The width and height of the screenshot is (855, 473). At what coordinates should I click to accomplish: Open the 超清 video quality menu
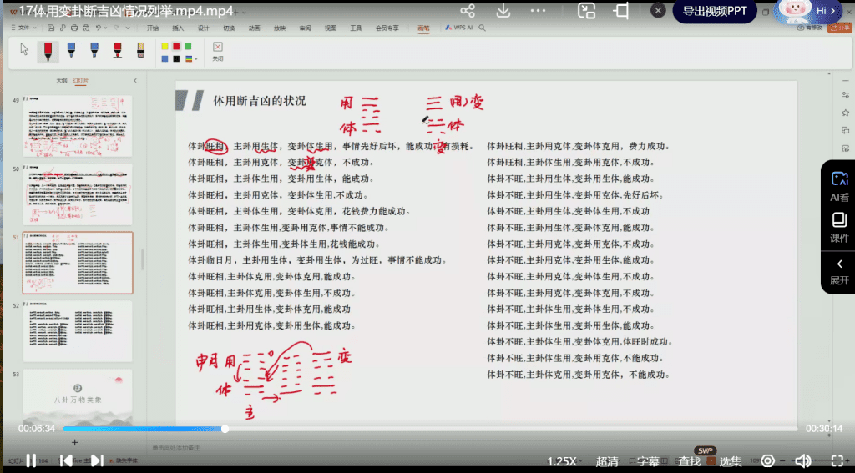click(607, 461)
